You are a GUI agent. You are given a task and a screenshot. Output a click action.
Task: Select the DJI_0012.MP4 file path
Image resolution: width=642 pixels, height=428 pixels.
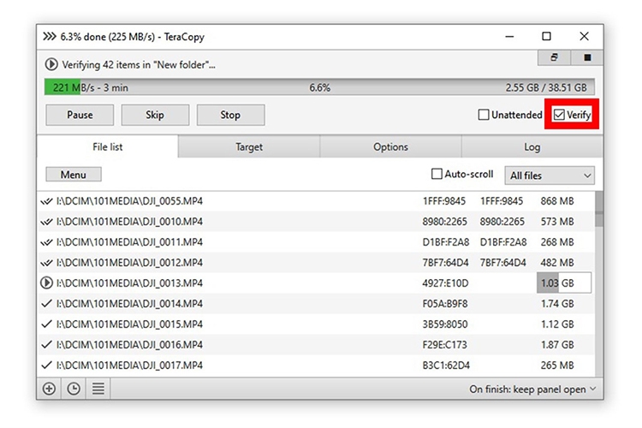pyautogui.click(x=129, y=263)
